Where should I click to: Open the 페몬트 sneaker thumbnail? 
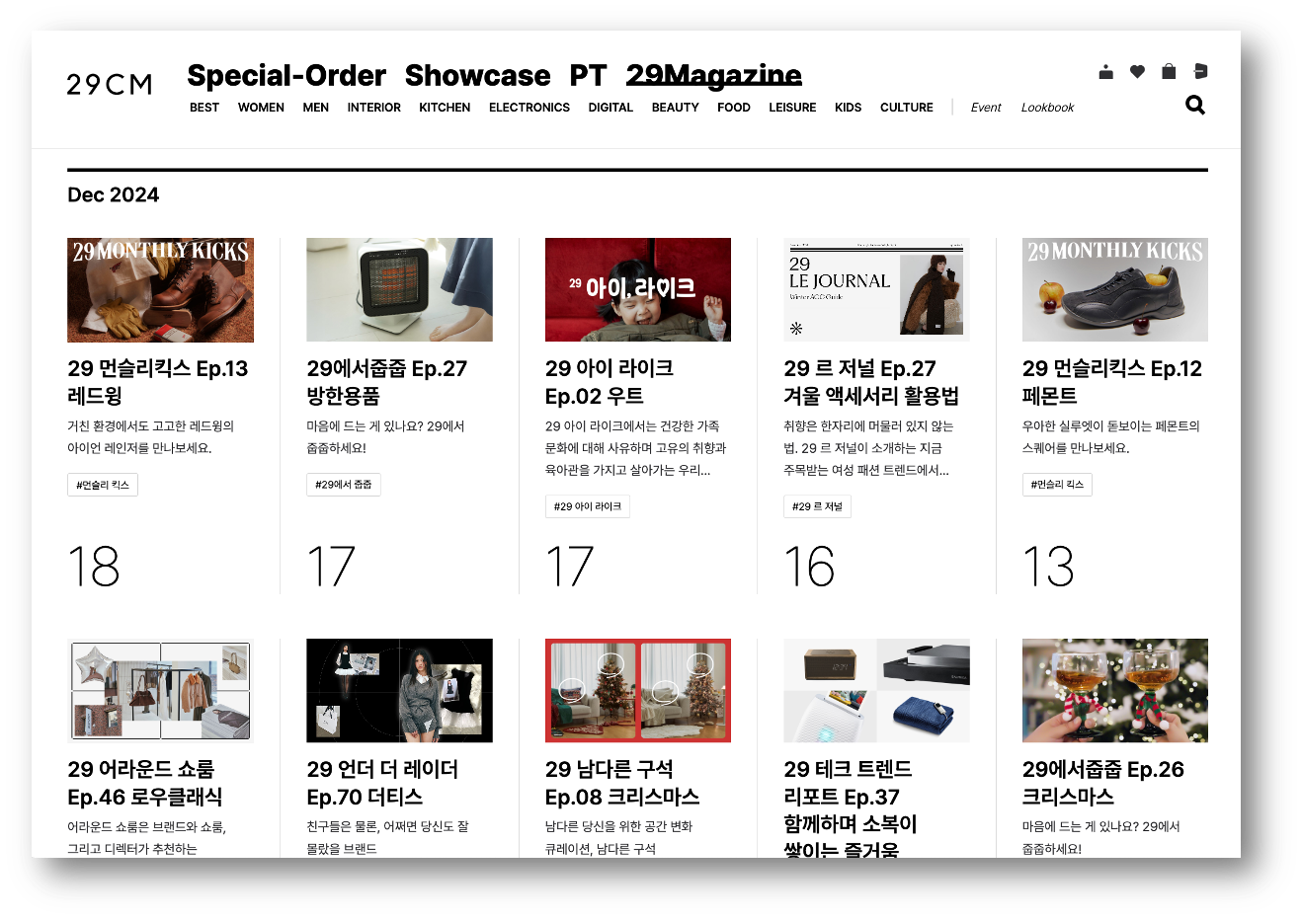[1115, 289]
